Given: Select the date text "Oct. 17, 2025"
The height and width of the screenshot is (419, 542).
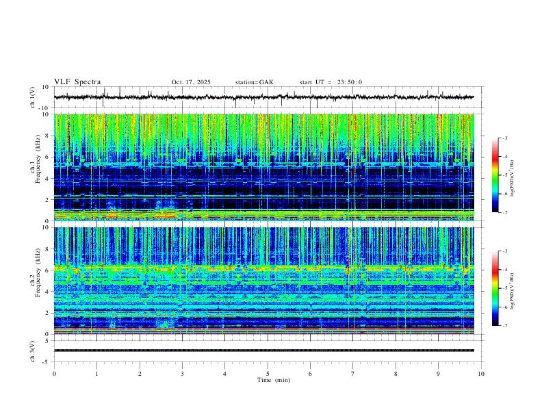Looking at the screenshot, I should pos(191,82).
